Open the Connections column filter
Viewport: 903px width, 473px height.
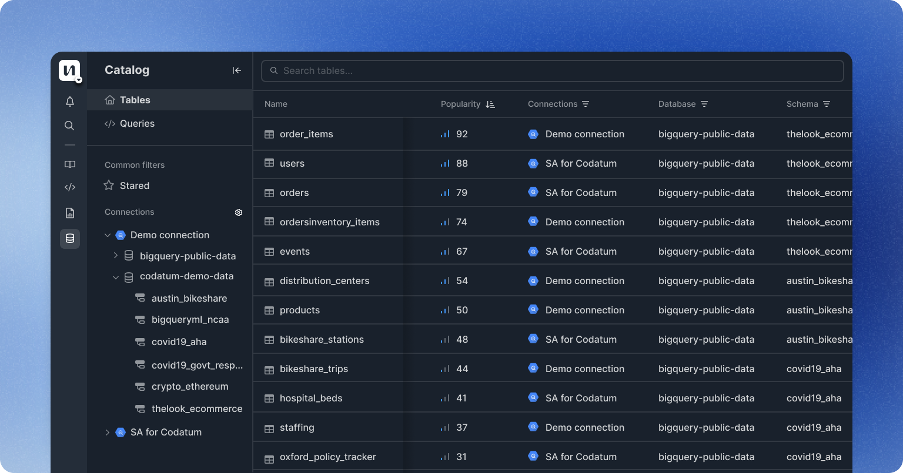tap(586, 104)
